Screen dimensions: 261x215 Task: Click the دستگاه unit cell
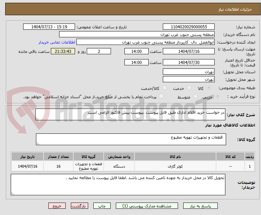click(x=119, y=166)
